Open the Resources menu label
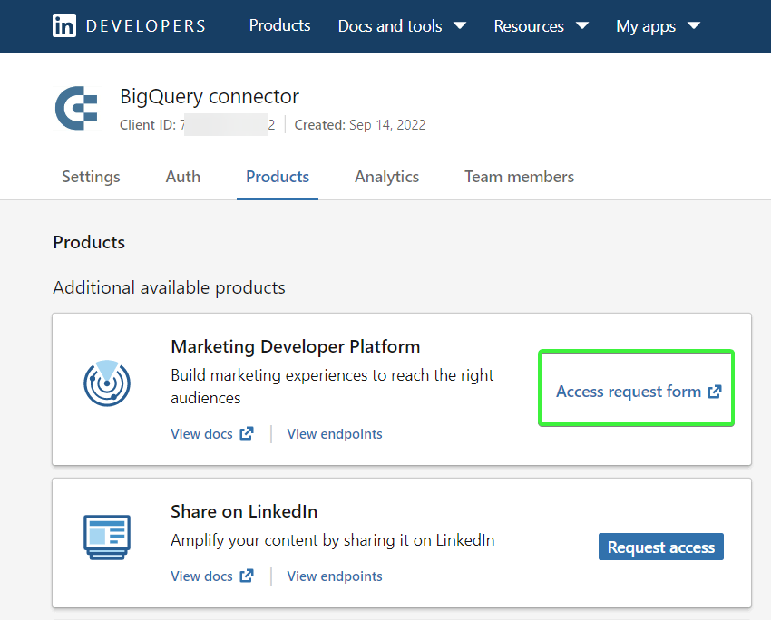This screenshot has height=620, width=771. tap(529, 26)
